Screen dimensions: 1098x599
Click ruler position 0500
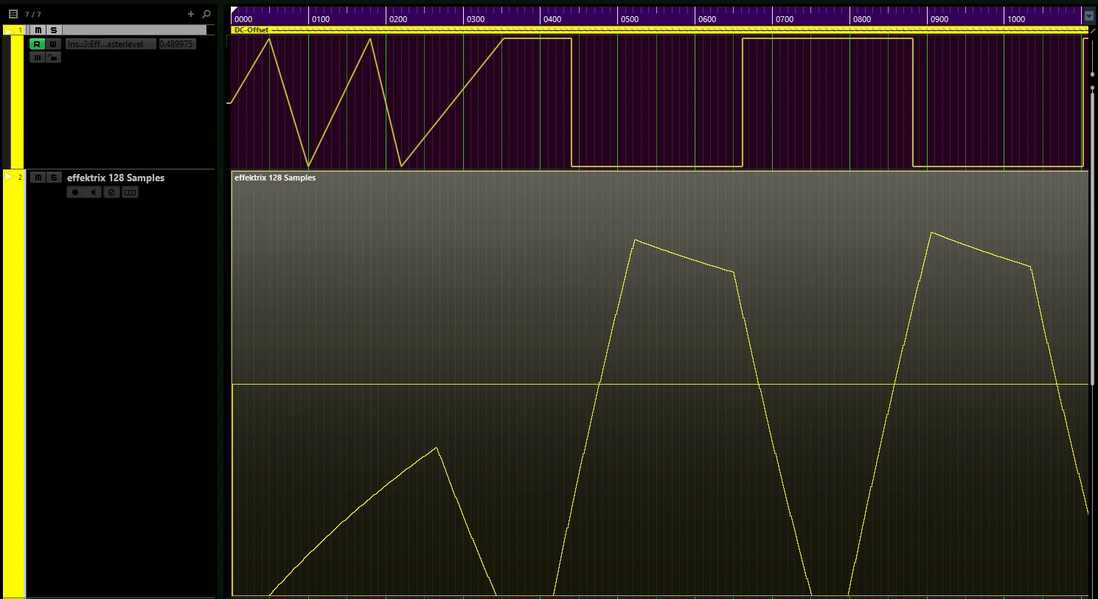click(630, 19)
